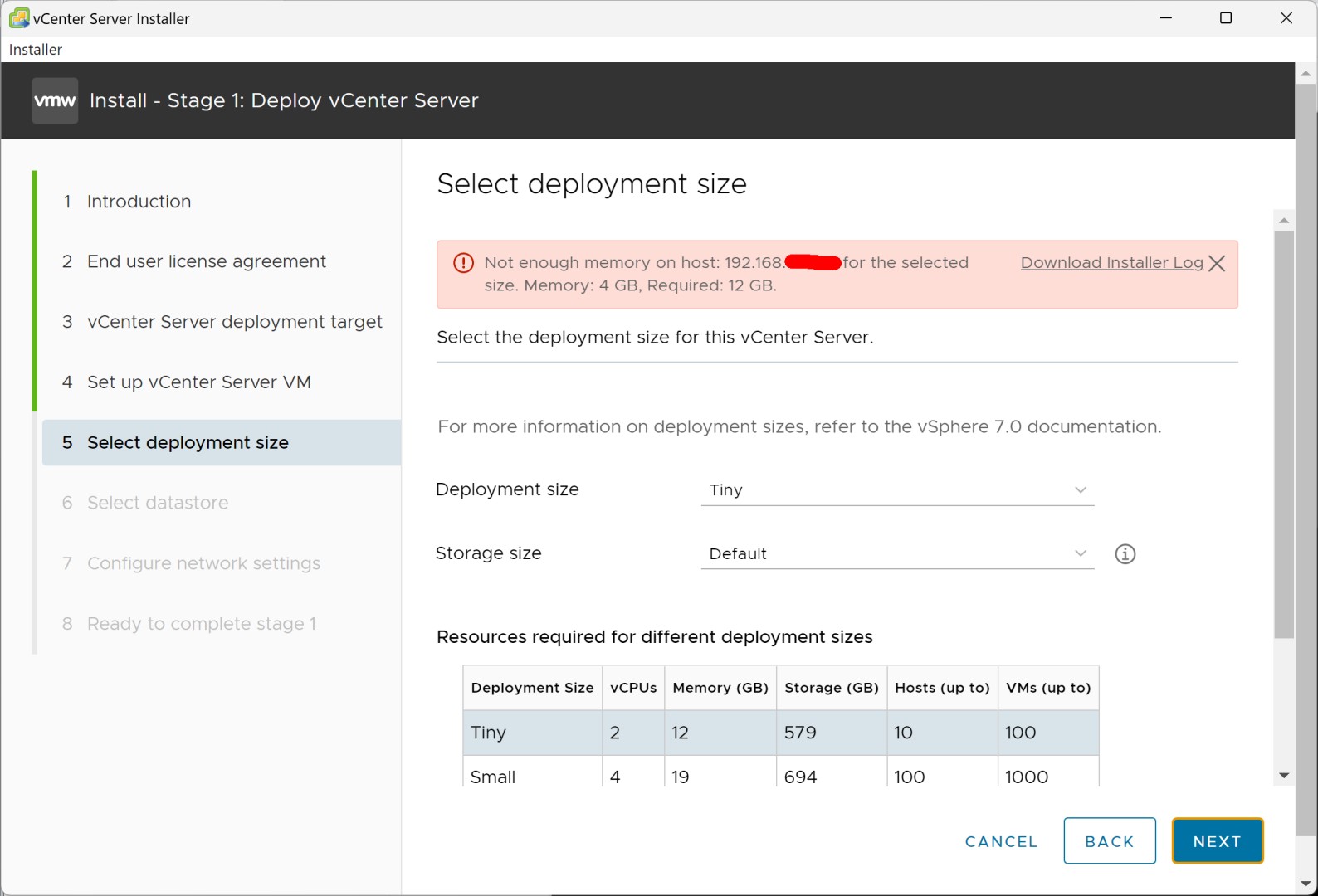The width and height of the screenshot is (1318, 896).
Task: Click the BACK button
Action: point(1110,841)
